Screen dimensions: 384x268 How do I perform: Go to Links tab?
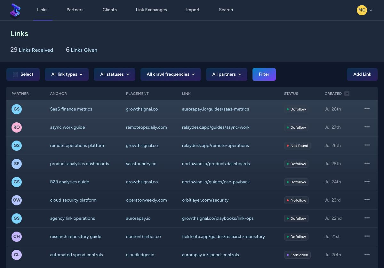pyautogui.click(x=42, y=10)
